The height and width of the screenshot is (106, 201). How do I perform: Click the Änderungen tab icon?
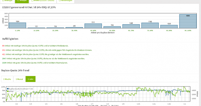[60, 1]
